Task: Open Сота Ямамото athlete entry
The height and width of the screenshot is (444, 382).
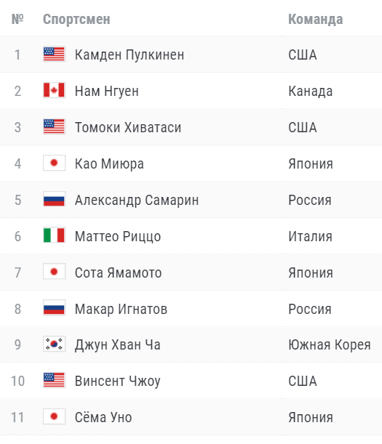Action: [x=119, y=273]
